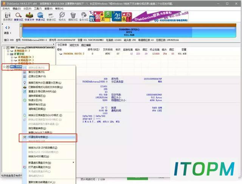Go to previous disk with left arrow

[6, 28]
